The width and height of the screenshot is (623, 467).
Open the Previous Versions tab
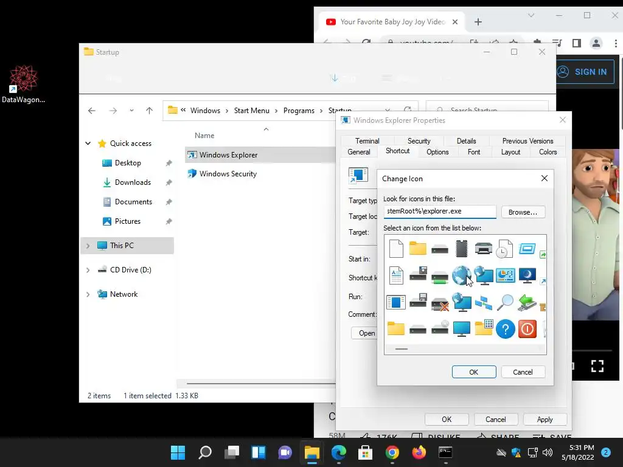527,141
